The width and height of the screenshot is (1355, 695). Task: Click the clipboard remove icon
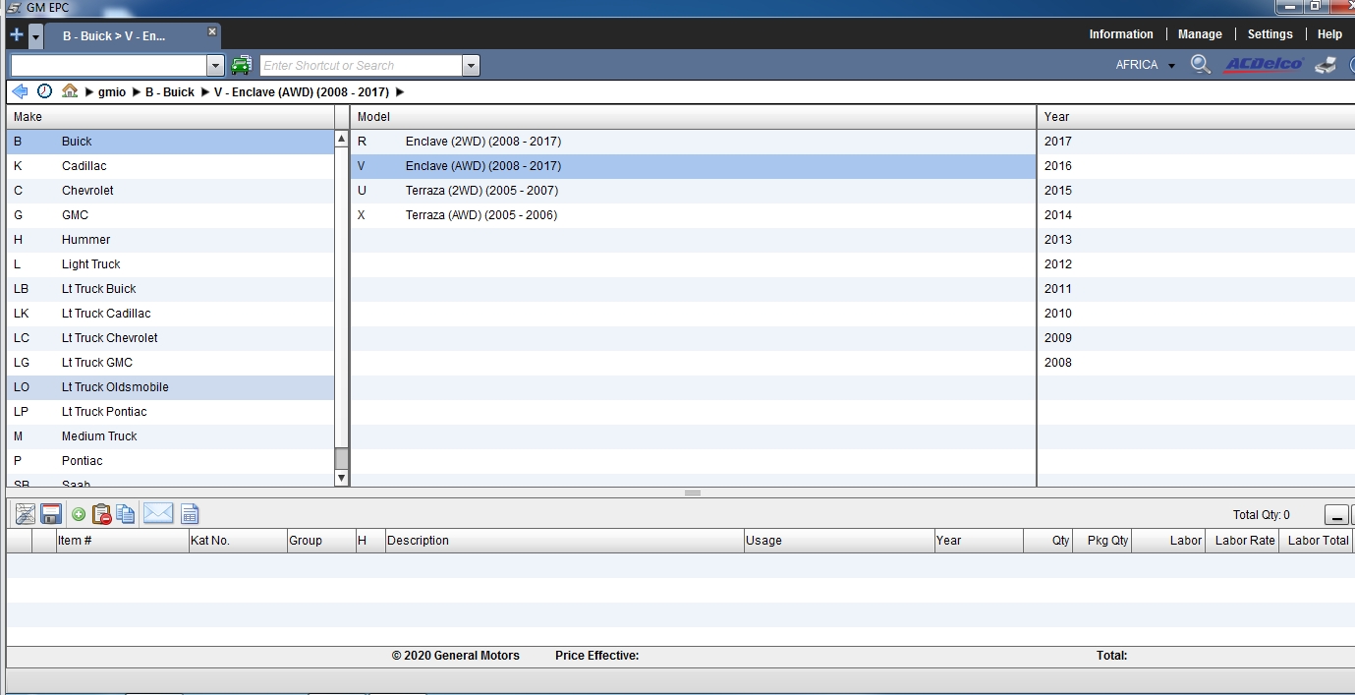(x=101, y=514)
